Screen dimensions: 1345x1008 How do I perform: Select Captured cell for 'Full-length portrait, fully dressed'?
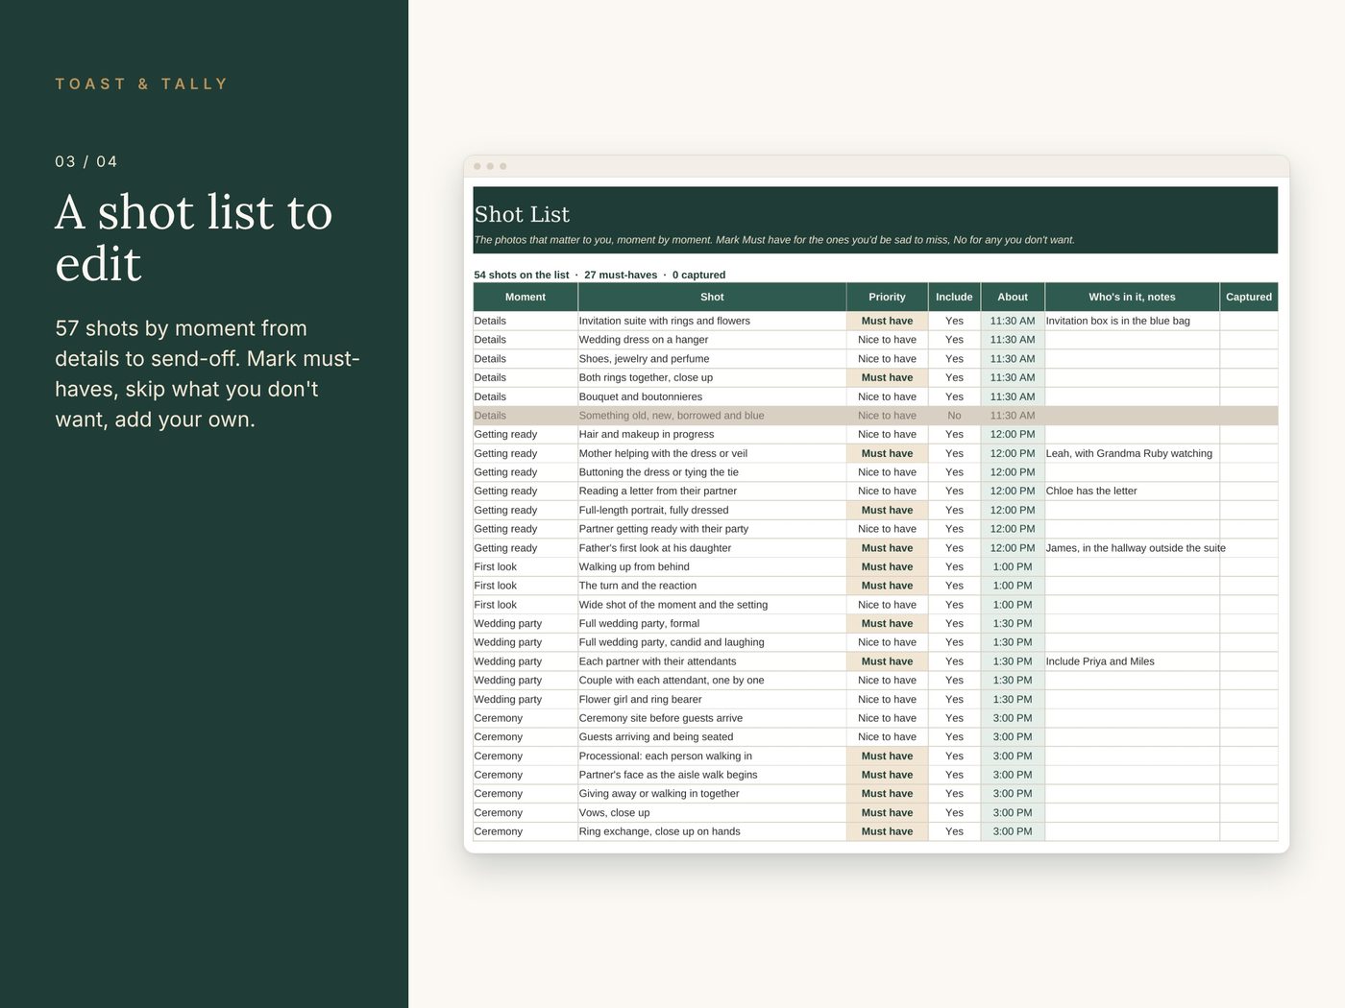[x=1249, y=510]
